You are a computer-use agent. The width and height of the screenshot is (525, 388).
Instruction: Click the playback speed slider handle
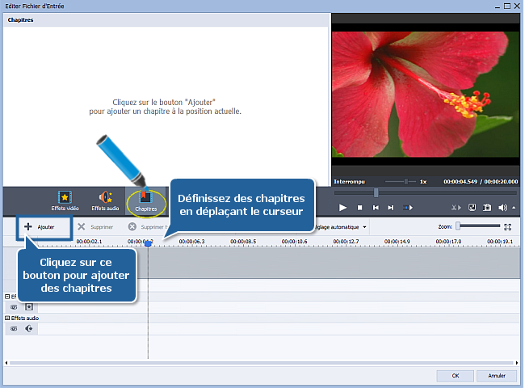405,182
